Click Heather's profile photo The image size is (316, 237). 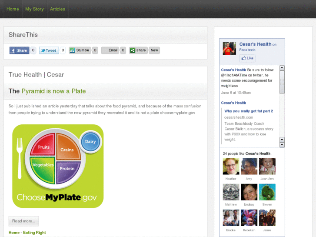tap(231, 167)
